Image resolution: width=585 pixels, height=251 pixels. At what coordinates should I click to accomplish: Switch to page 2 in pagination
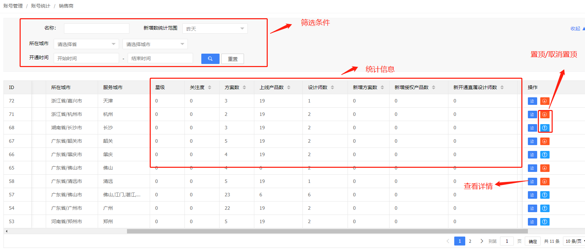tap(470, 241)
